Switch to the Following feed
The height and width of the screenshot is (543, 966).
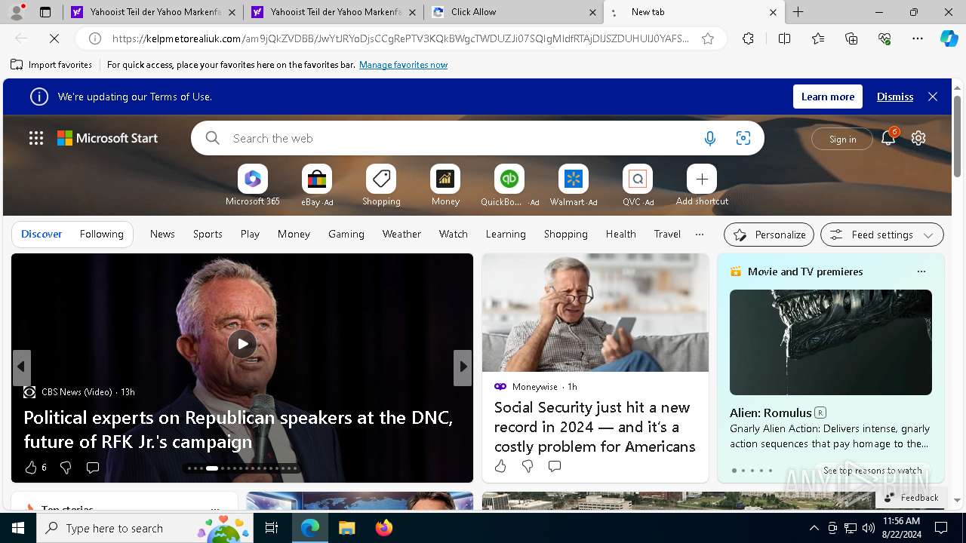click(101, 235)
